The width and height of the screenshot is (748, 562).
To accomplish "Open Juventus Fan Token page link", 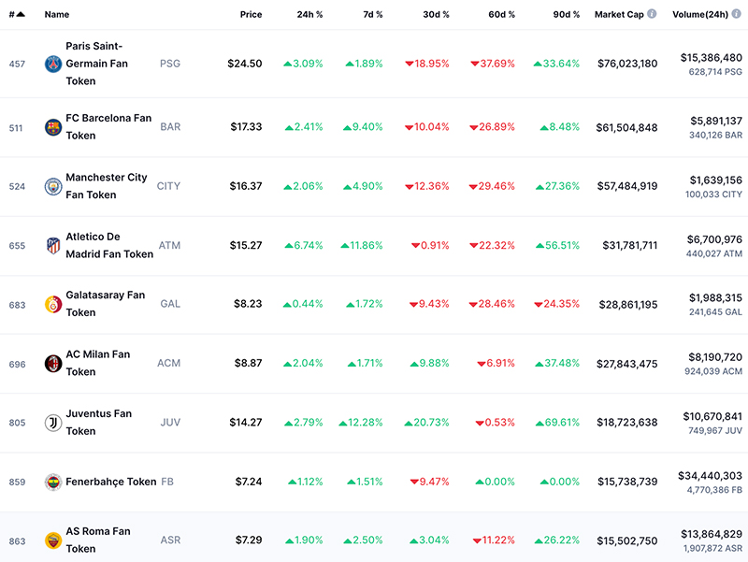I will (x=99, y=423).
